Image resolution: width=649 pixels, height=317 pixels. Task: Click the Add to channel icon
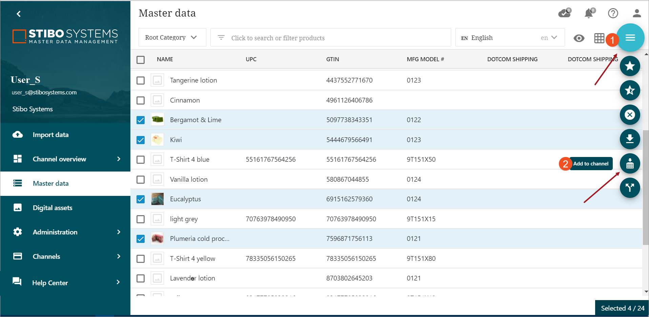coord(630,164)
